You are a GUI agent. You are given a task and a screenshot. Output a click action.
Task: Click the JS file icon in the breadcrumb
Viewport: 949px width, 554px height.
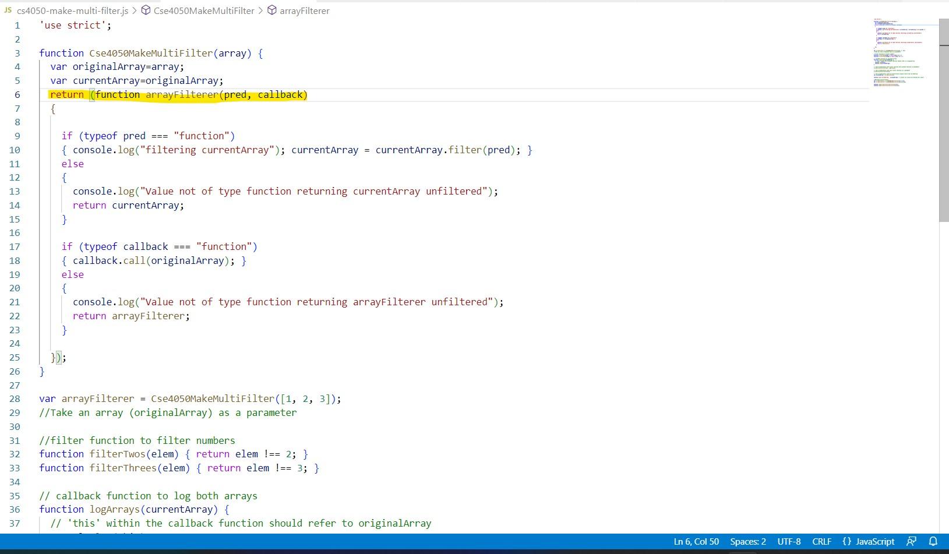click(x=7, y=10)
